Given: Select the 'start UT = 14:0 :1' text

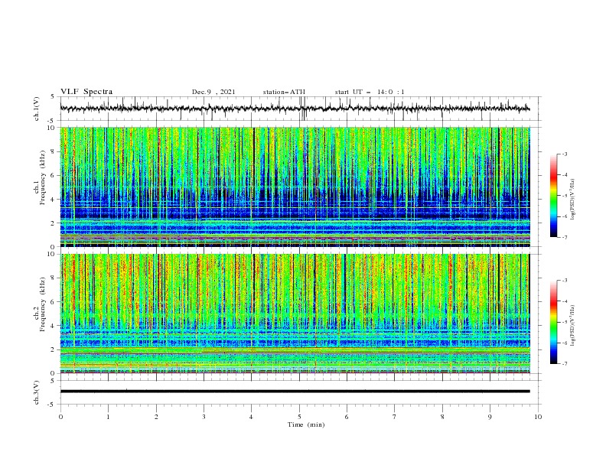Looking at the screenshot, I should [370, 92].
